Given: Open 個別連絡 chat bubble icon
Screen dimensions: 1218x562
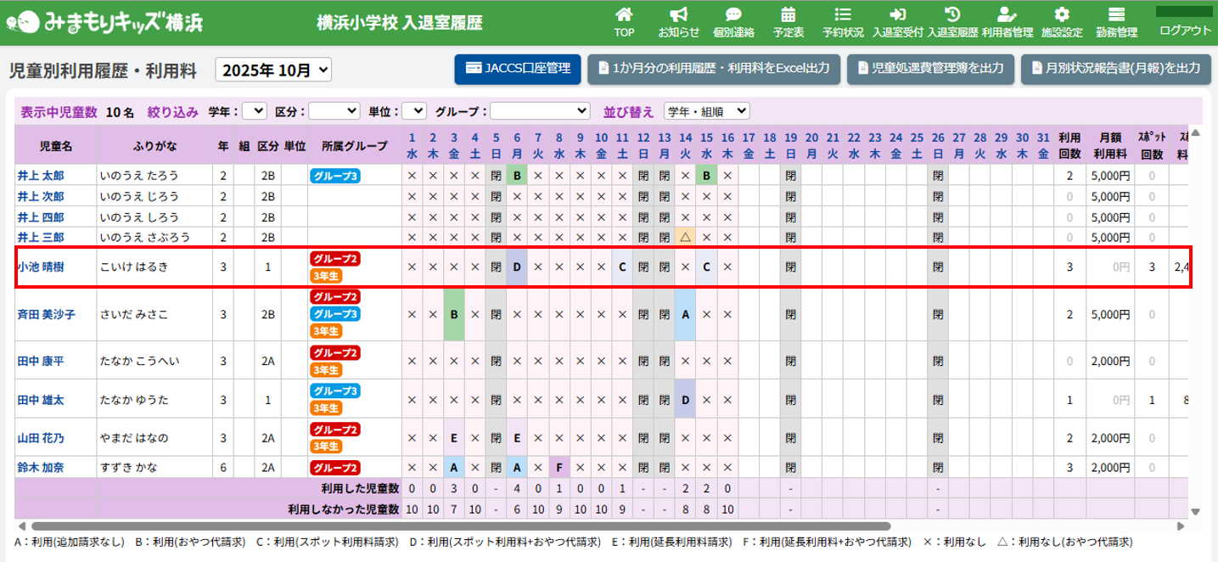Looking at the screenshot, I should coord(733,15).
